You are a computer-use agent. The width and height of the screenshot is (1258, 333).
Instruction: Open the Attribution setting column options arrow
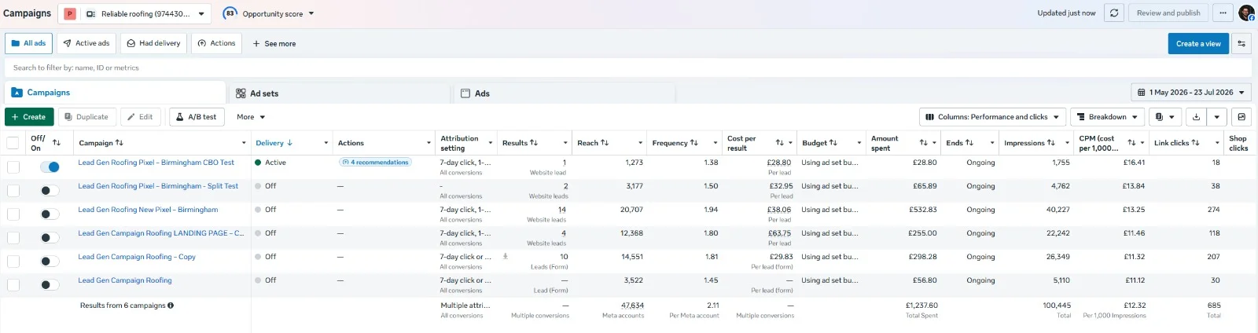point(491,143)
